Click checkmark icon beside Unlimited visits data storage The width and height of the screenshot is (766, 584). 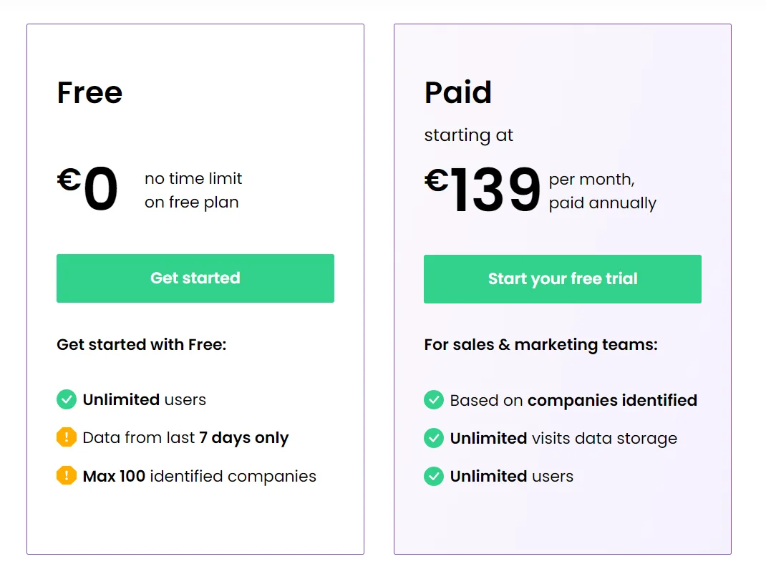(x=434, y=438)
